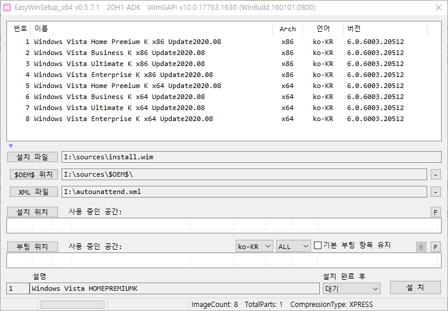Click the 이름 column header

click(x=151, y=28)
